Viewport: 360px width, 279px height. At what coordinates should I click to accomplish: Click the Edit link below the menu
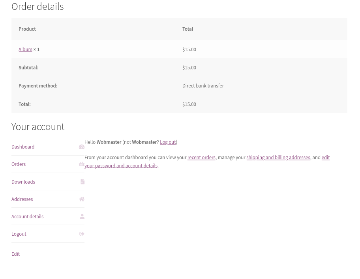[x=15, y=254]
